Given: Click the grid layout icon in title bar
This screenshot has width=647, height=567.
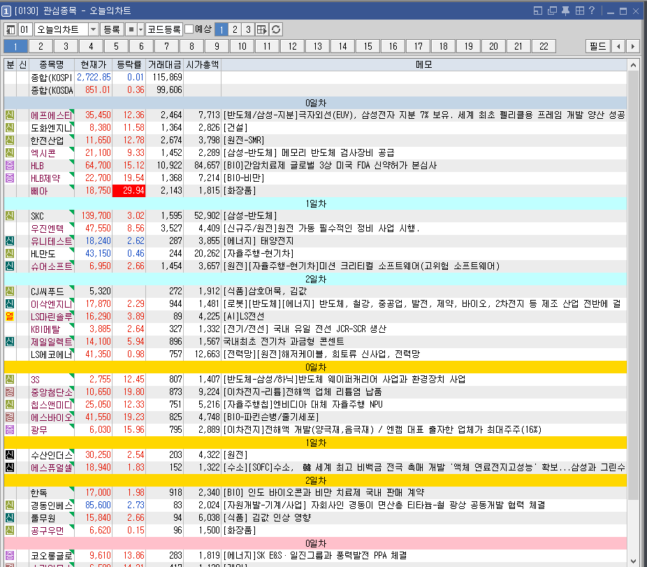Looking at the screenshot, I should point(580,10).
